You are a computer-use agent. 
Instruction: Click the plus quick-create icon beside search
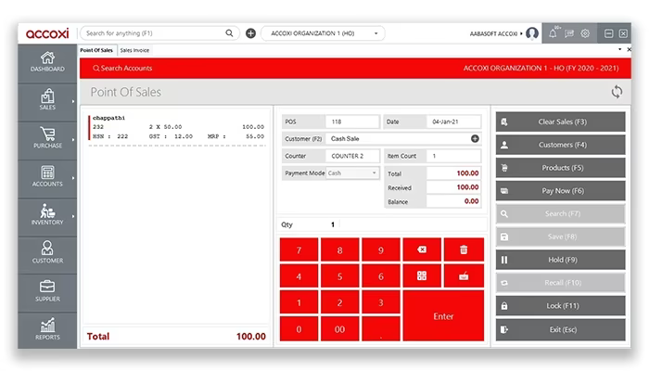[250, 33]
